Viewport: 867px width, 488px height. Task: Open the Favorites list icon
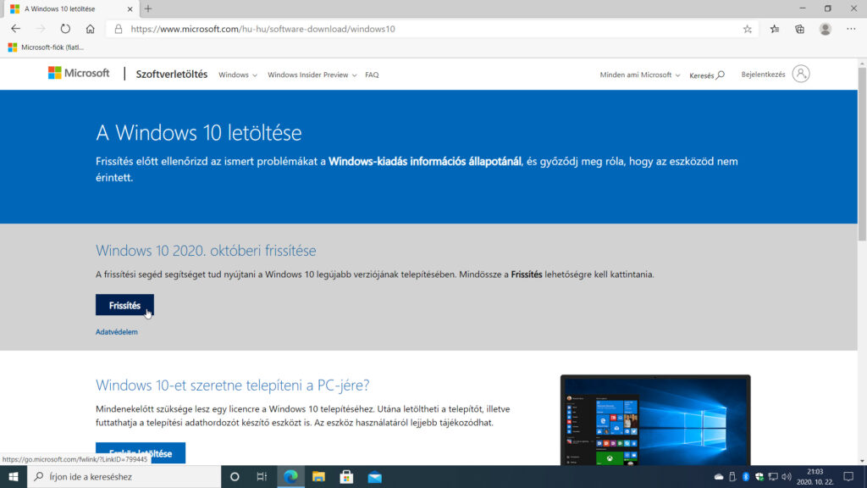click(775, 29)
